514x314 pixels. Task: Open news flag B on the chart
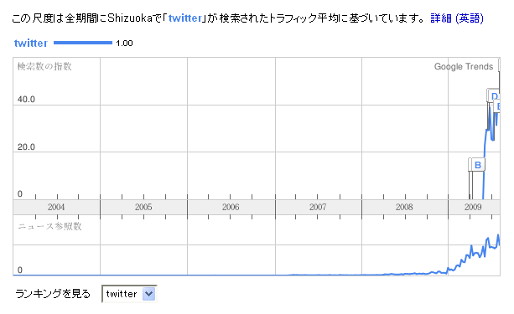coord(478,165)
